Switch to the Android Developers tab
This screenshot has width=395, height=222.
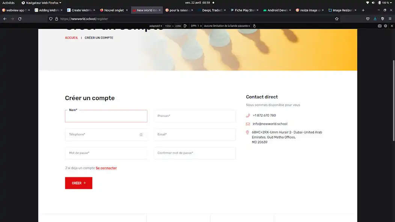(277, 10)
